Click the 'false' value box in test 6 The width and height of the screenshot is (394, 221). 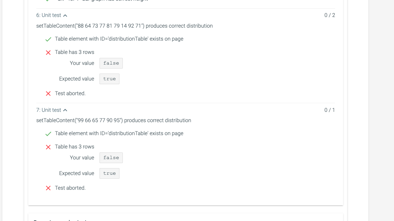click(x=111, y=63)
